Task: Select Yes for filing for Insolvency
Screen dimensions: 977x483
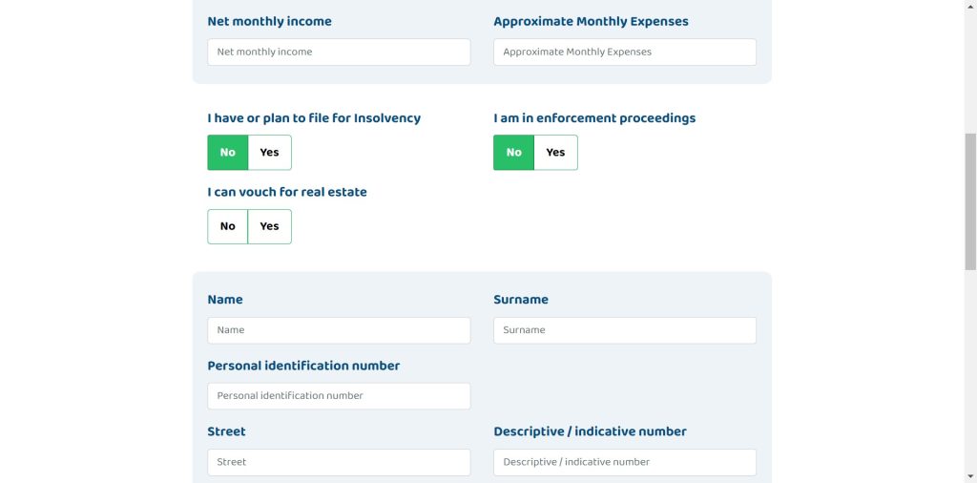Action: (270, 153)
